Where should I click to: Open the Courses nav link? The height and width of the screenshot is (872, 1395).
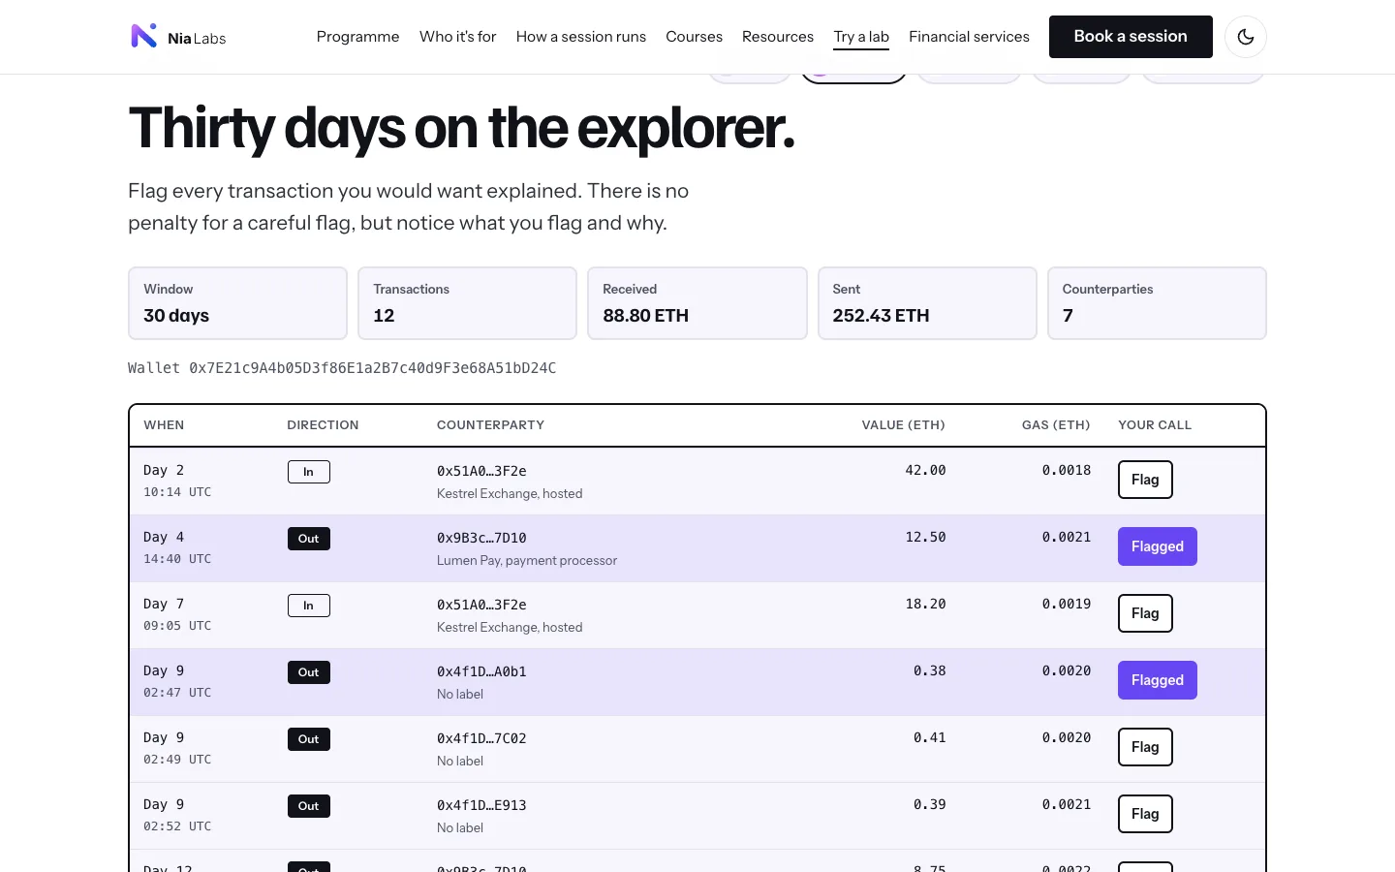click(x=694, y=37)
